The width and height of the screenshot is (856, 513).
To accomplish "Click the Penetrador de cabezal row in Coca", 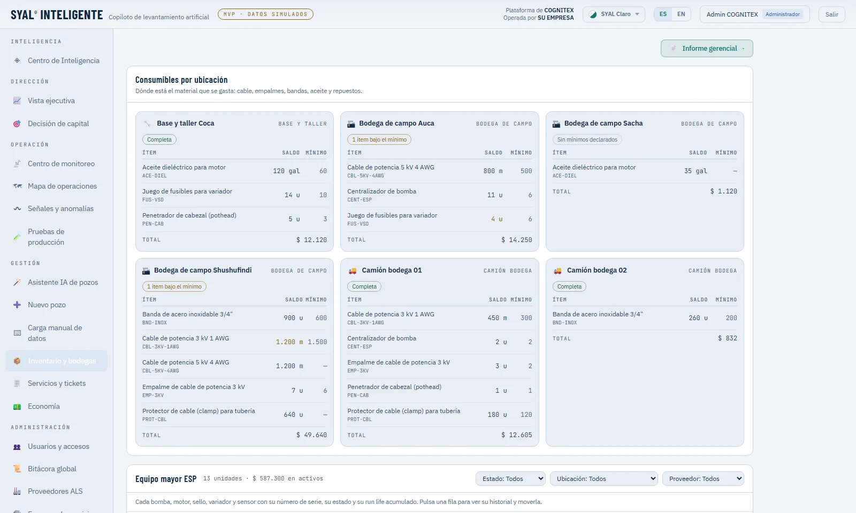I will (x=234, y=219).
